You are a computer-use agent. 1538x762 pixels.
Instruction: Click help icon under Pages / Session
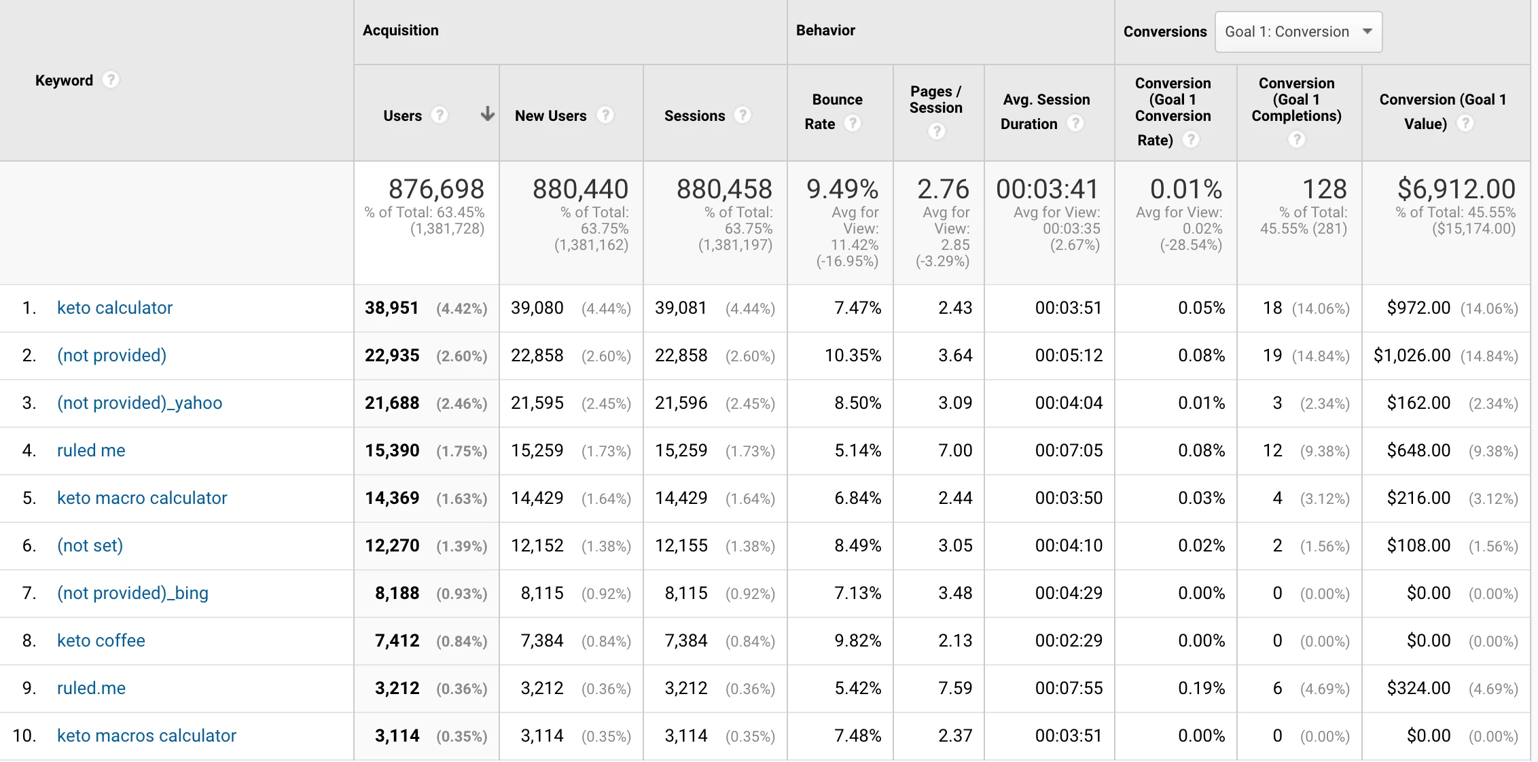tap(937, 131)
